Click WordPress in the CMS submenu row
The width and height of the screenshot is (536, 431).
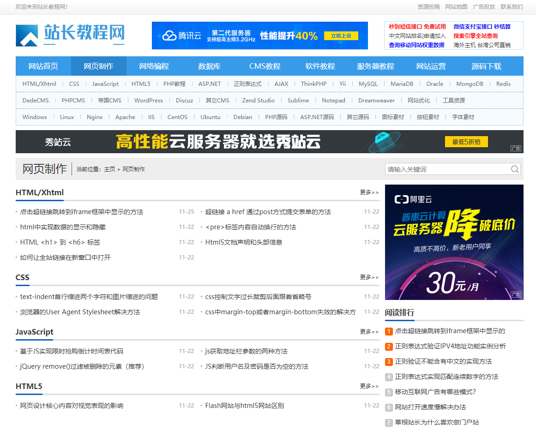(149, 100)
